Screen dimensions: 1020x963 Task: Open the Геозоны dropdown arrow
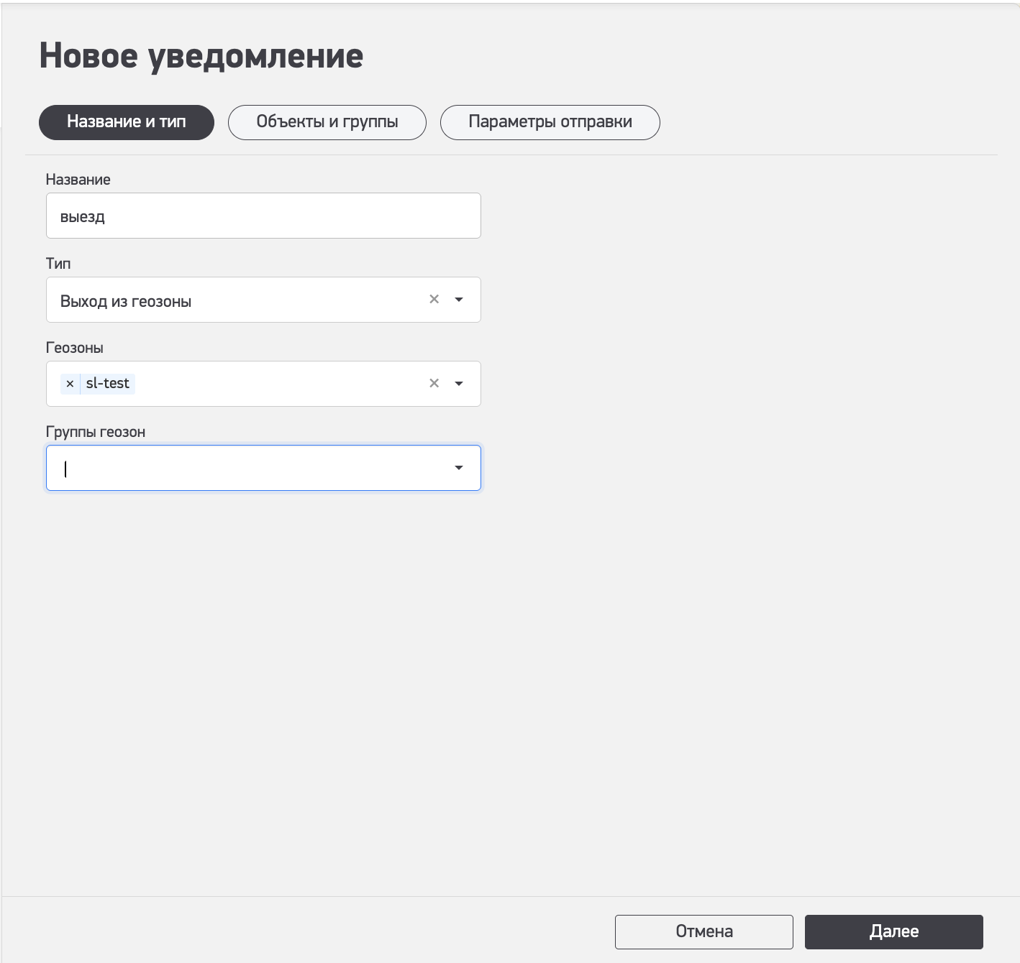tap(459, 384)
